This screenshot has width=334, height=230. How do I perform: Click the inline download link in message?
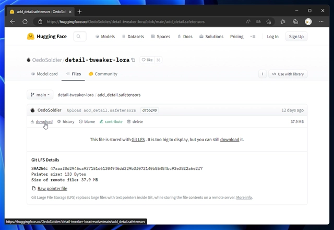click(230, 140)
